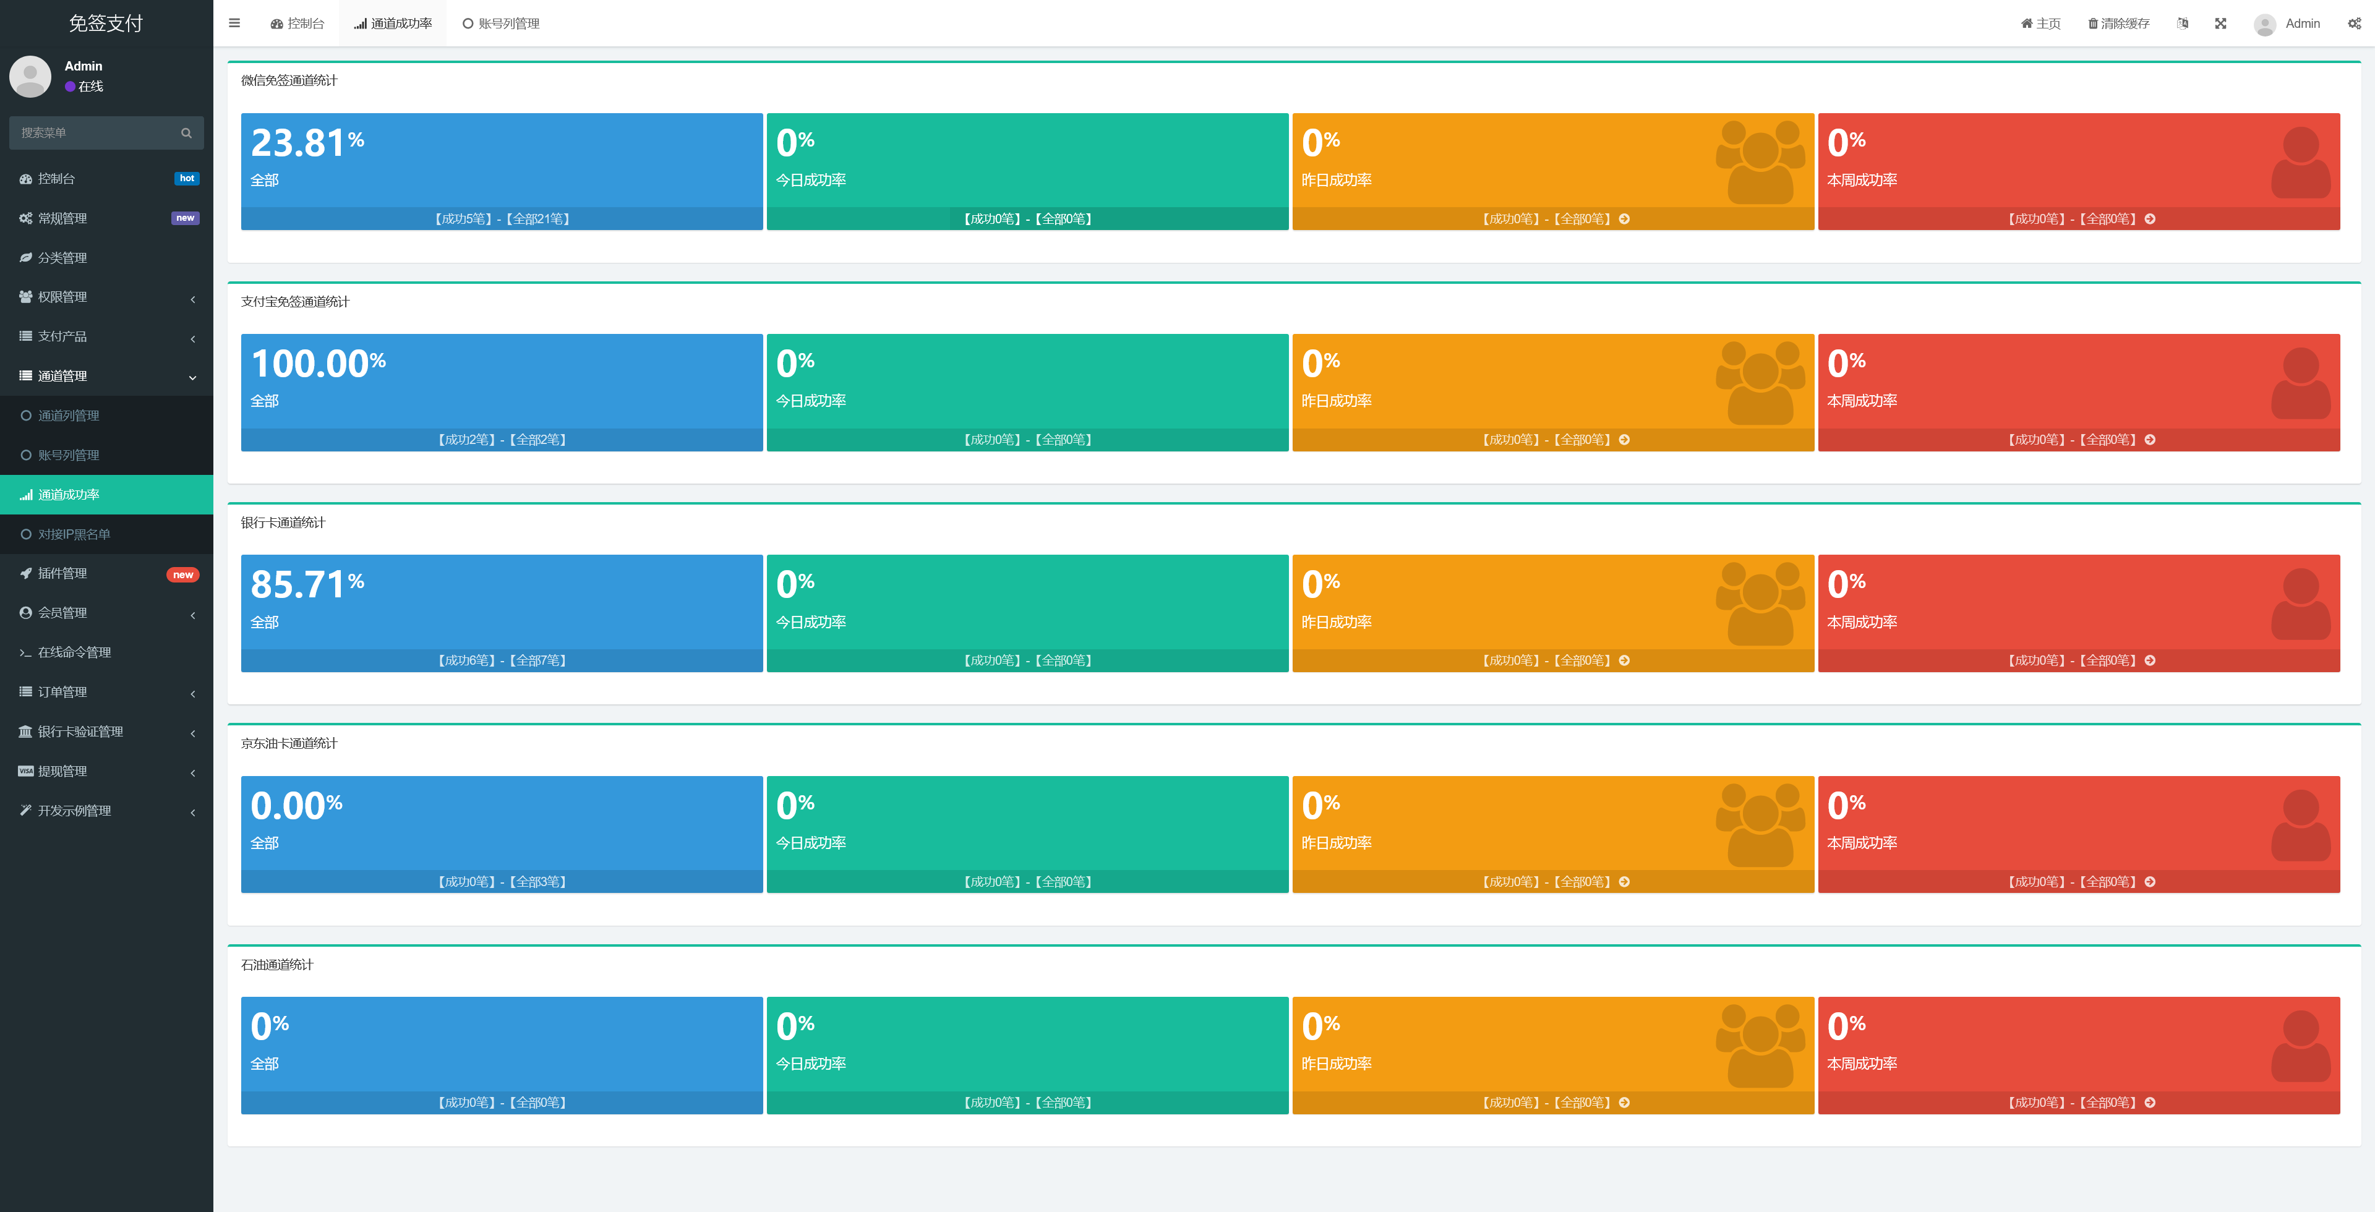Click the purple online status dot
The image size is (2375, 1212).
70,87
